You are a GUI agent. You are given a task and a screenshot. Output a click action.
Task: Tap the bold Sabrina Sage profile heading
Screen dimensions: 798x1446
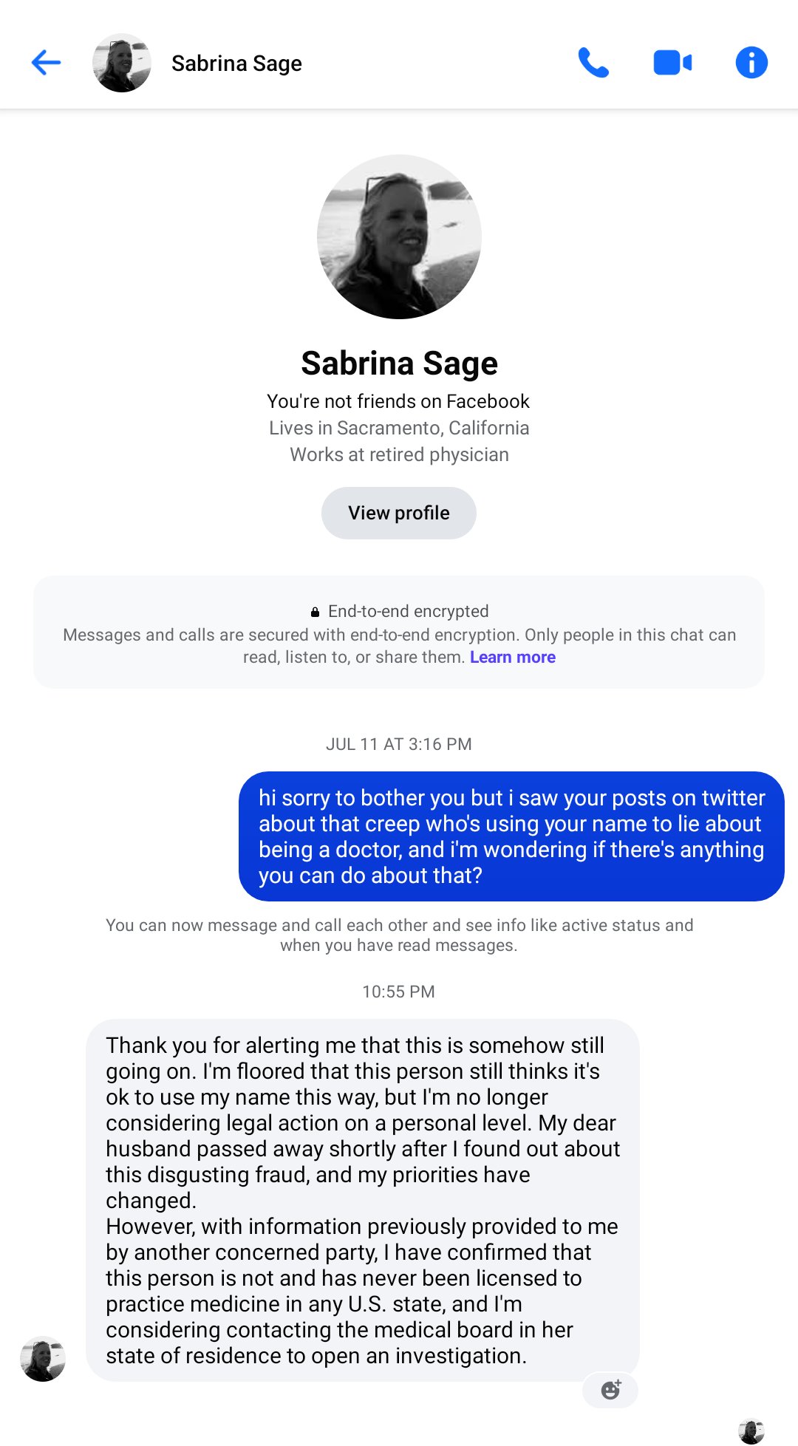click(399, 363)
